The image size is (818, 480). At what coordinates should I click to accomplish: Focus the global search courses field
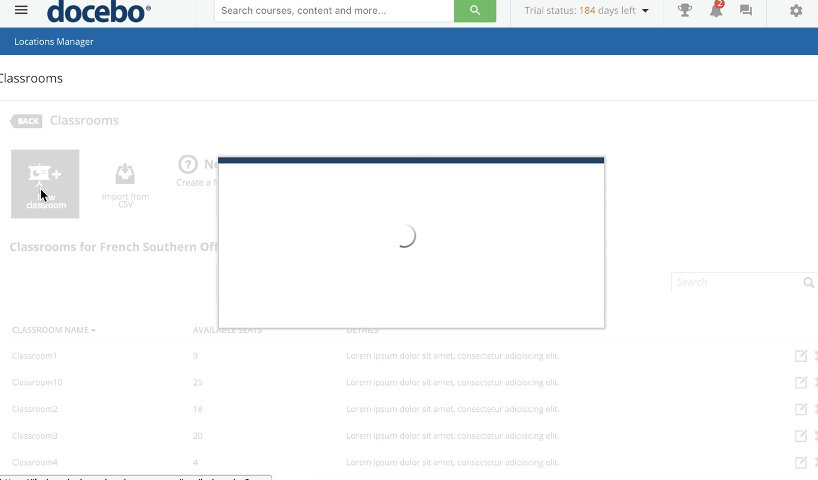click(334, 11)
